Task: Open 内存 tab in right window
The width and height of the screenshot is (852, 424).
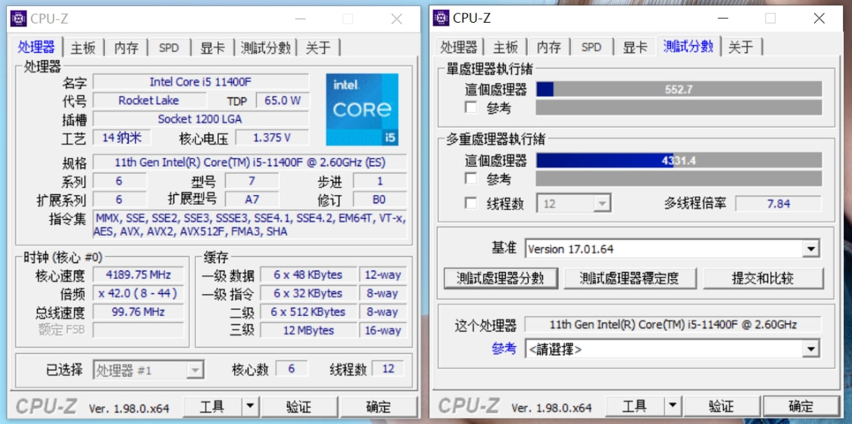Action: point(549,48)
